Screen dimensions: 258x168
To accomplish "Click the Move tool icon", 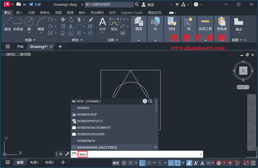I will 63,20.
